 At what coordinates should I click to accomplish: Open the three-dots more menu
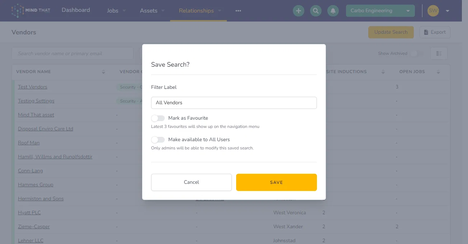pyautogui.click(x=238, y=11)
